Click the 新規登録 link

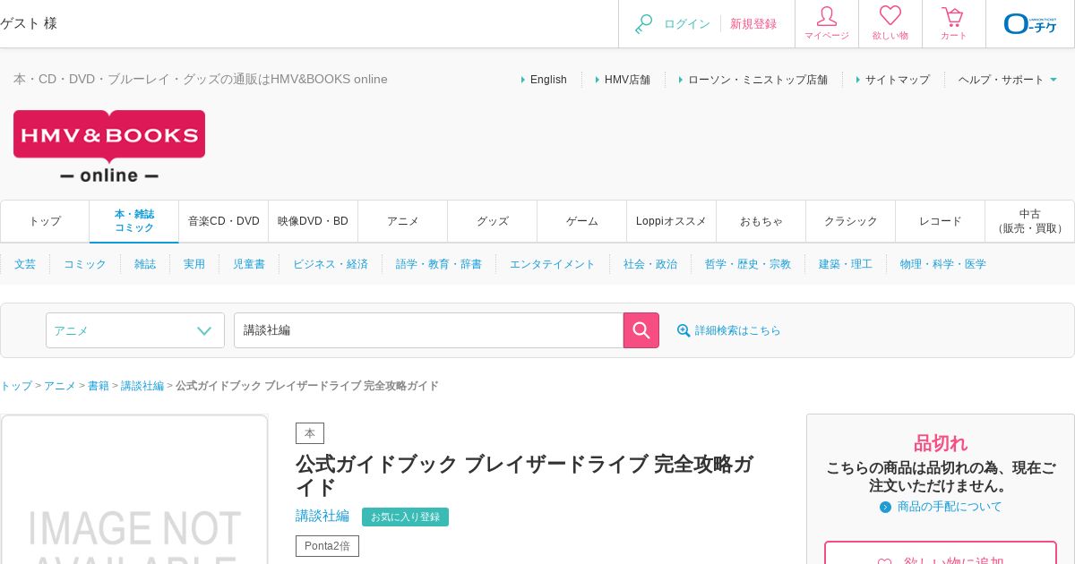pyautogui.click(x=753, y=24)
